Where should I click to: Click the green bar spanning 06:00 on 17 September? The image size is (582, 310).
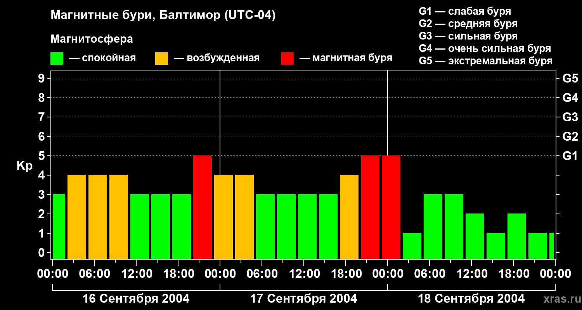pos(265,226)
